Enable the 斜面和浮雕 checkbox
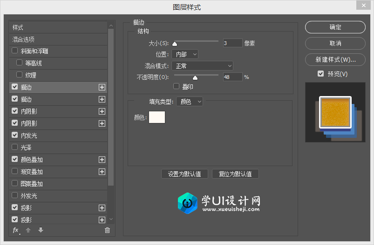374x245 pixels. pyautogui.click(x=15, y=51)
